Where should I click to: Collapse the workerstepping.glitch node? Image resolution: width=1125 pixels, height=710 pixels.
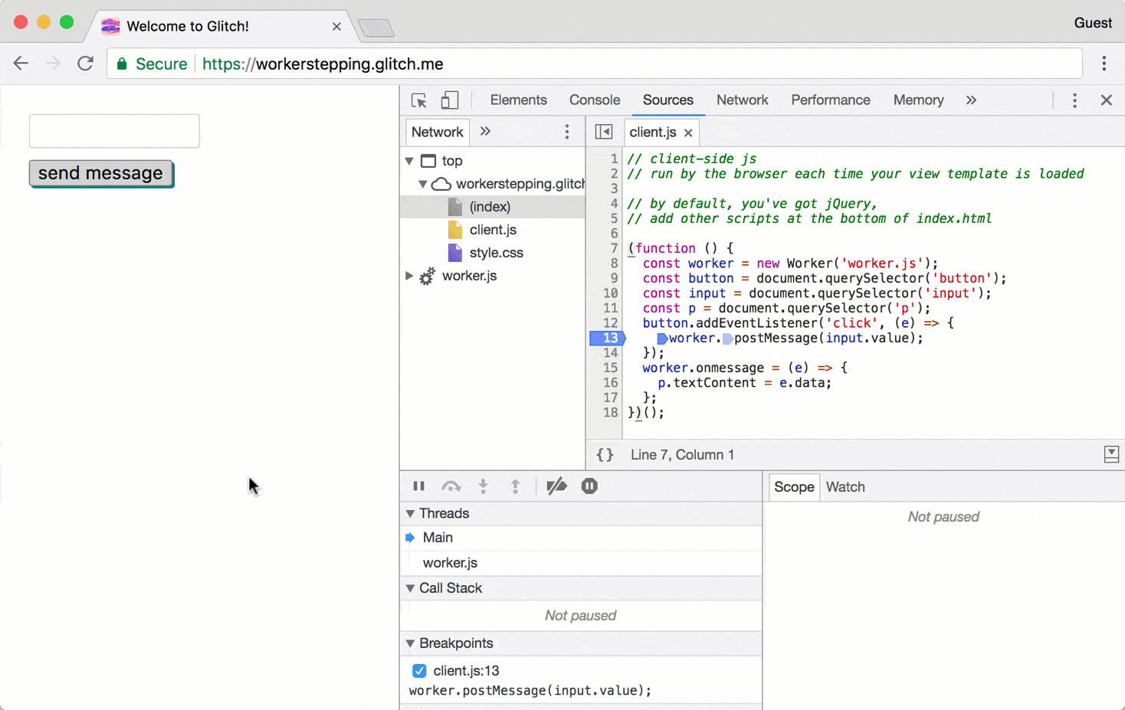pyautogui.click(x=422, y=184)
